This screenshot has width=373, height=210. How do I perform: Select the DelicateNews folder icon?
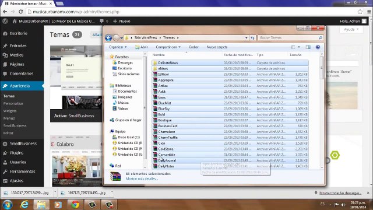tap(155, 63)
